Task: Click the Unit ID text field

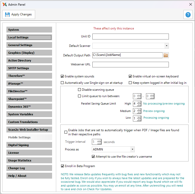Action: point(130,36)
